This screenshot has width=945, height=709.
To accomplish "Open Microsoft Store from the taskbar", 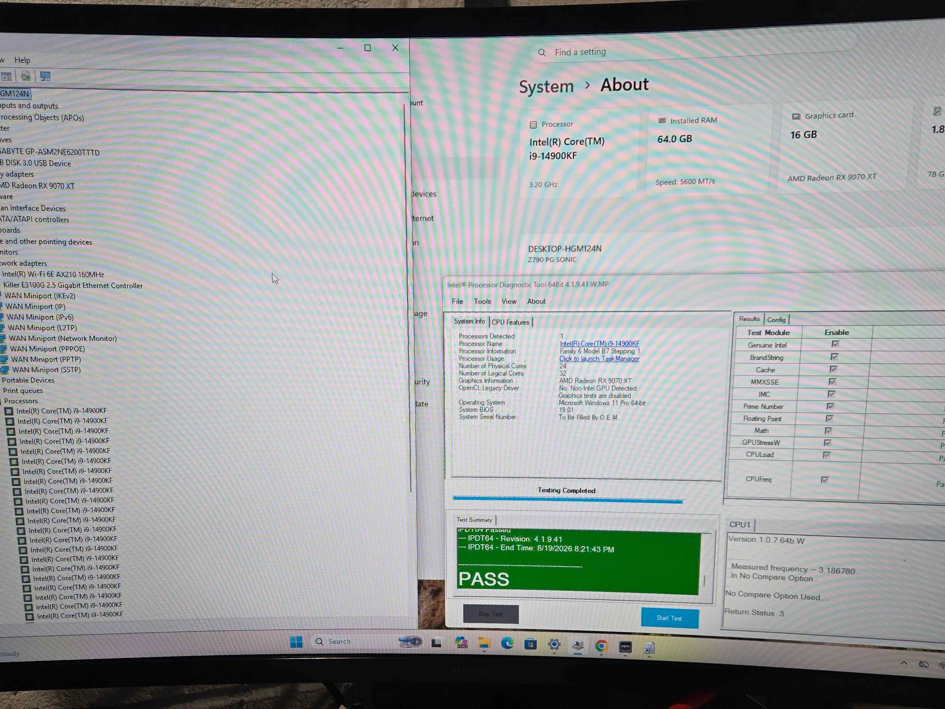I will point(531,644).
